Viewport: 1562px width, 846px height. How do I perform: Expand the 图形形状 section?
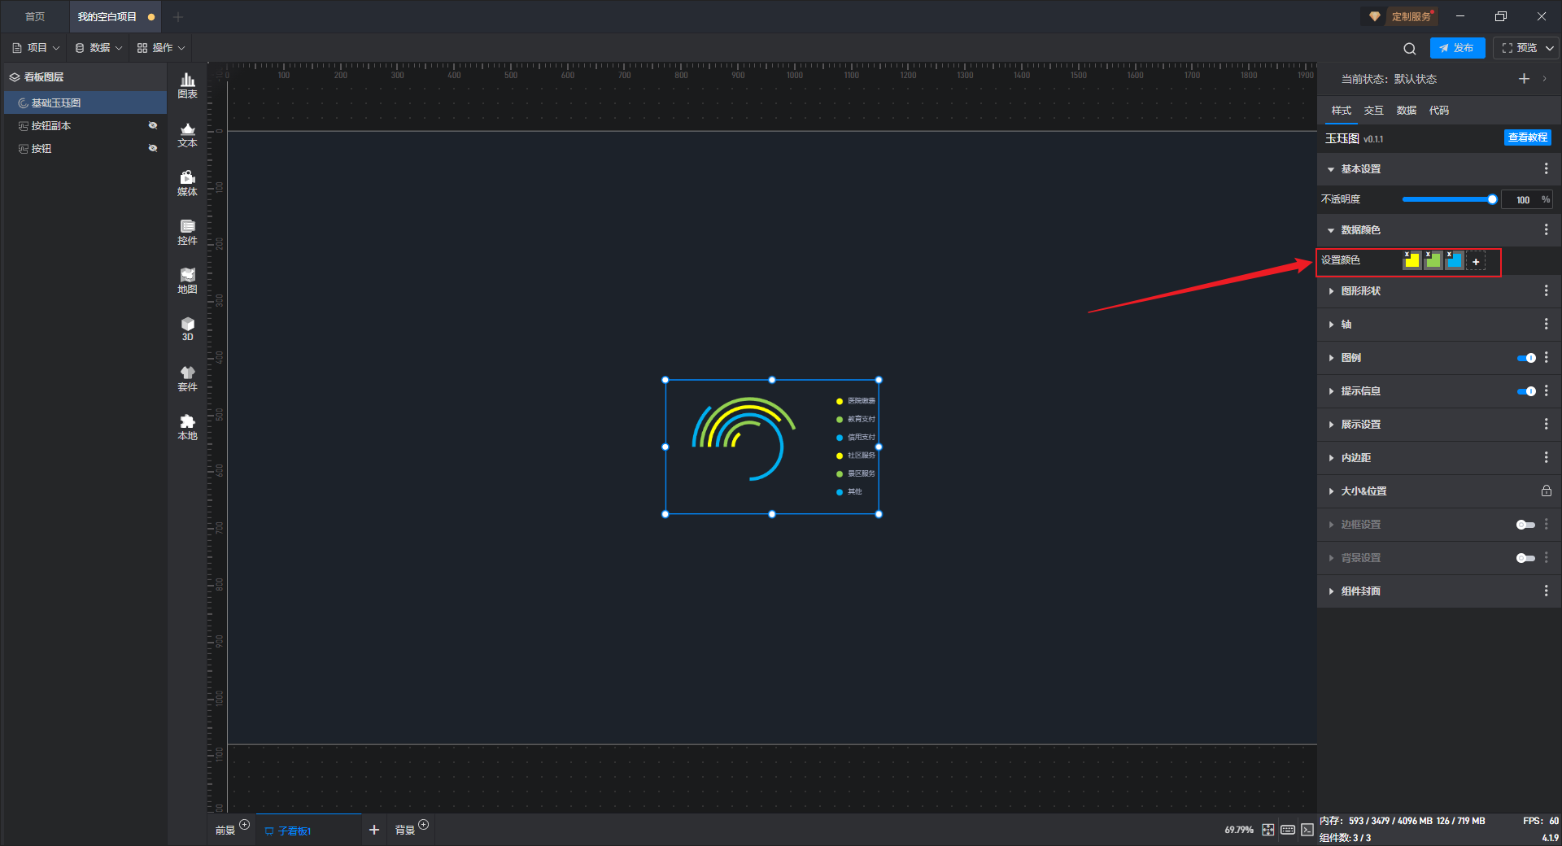click(x=1331, y=291)
